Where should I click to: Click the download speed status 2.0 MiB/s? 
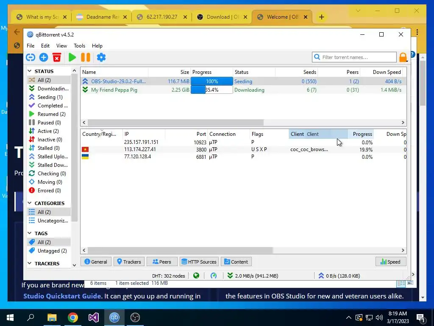pos(253,275)
